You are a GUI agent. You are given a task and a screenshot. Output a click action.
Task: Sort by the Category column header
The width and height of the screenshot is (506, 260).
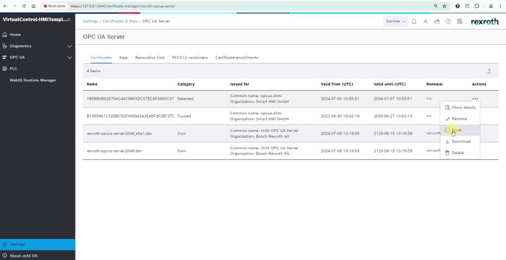tap(186, 84)
